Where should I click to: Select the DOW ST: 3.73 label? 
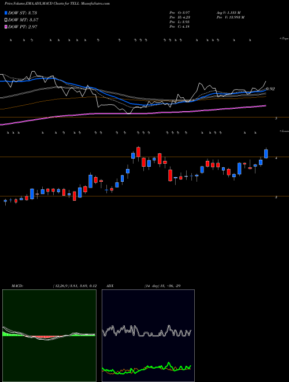(23, 13)
